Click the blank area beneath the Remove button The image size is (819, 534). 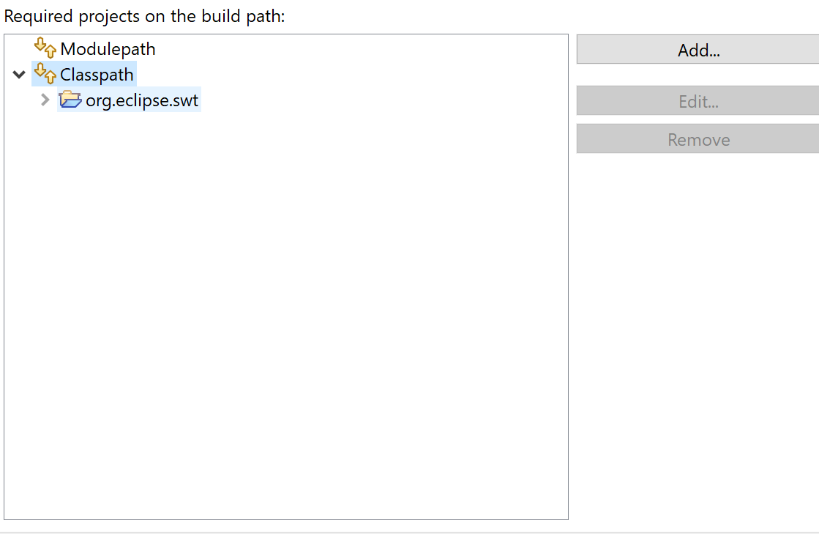(x=698, y=330)
